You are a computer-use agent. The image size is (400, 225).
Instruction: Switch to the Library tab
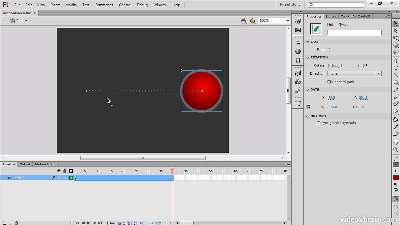(x=331, y=16)
